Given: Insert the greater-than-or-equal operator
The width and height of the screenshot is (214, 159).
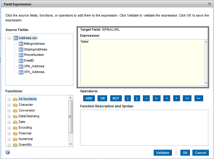Looking at the screenshot, I should tap(199, 98).
